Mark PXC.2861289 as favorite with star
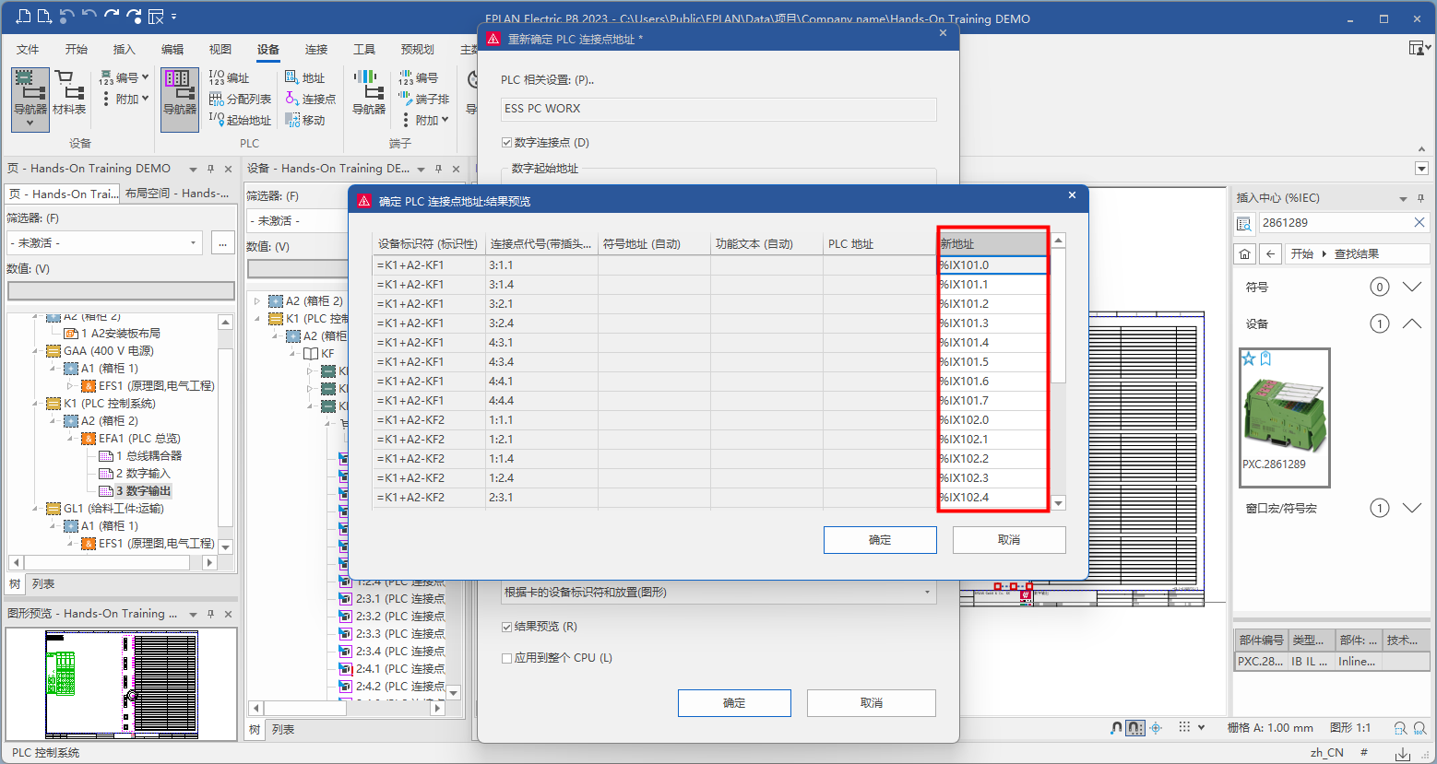1437x764 pixels. (1249, 358)
